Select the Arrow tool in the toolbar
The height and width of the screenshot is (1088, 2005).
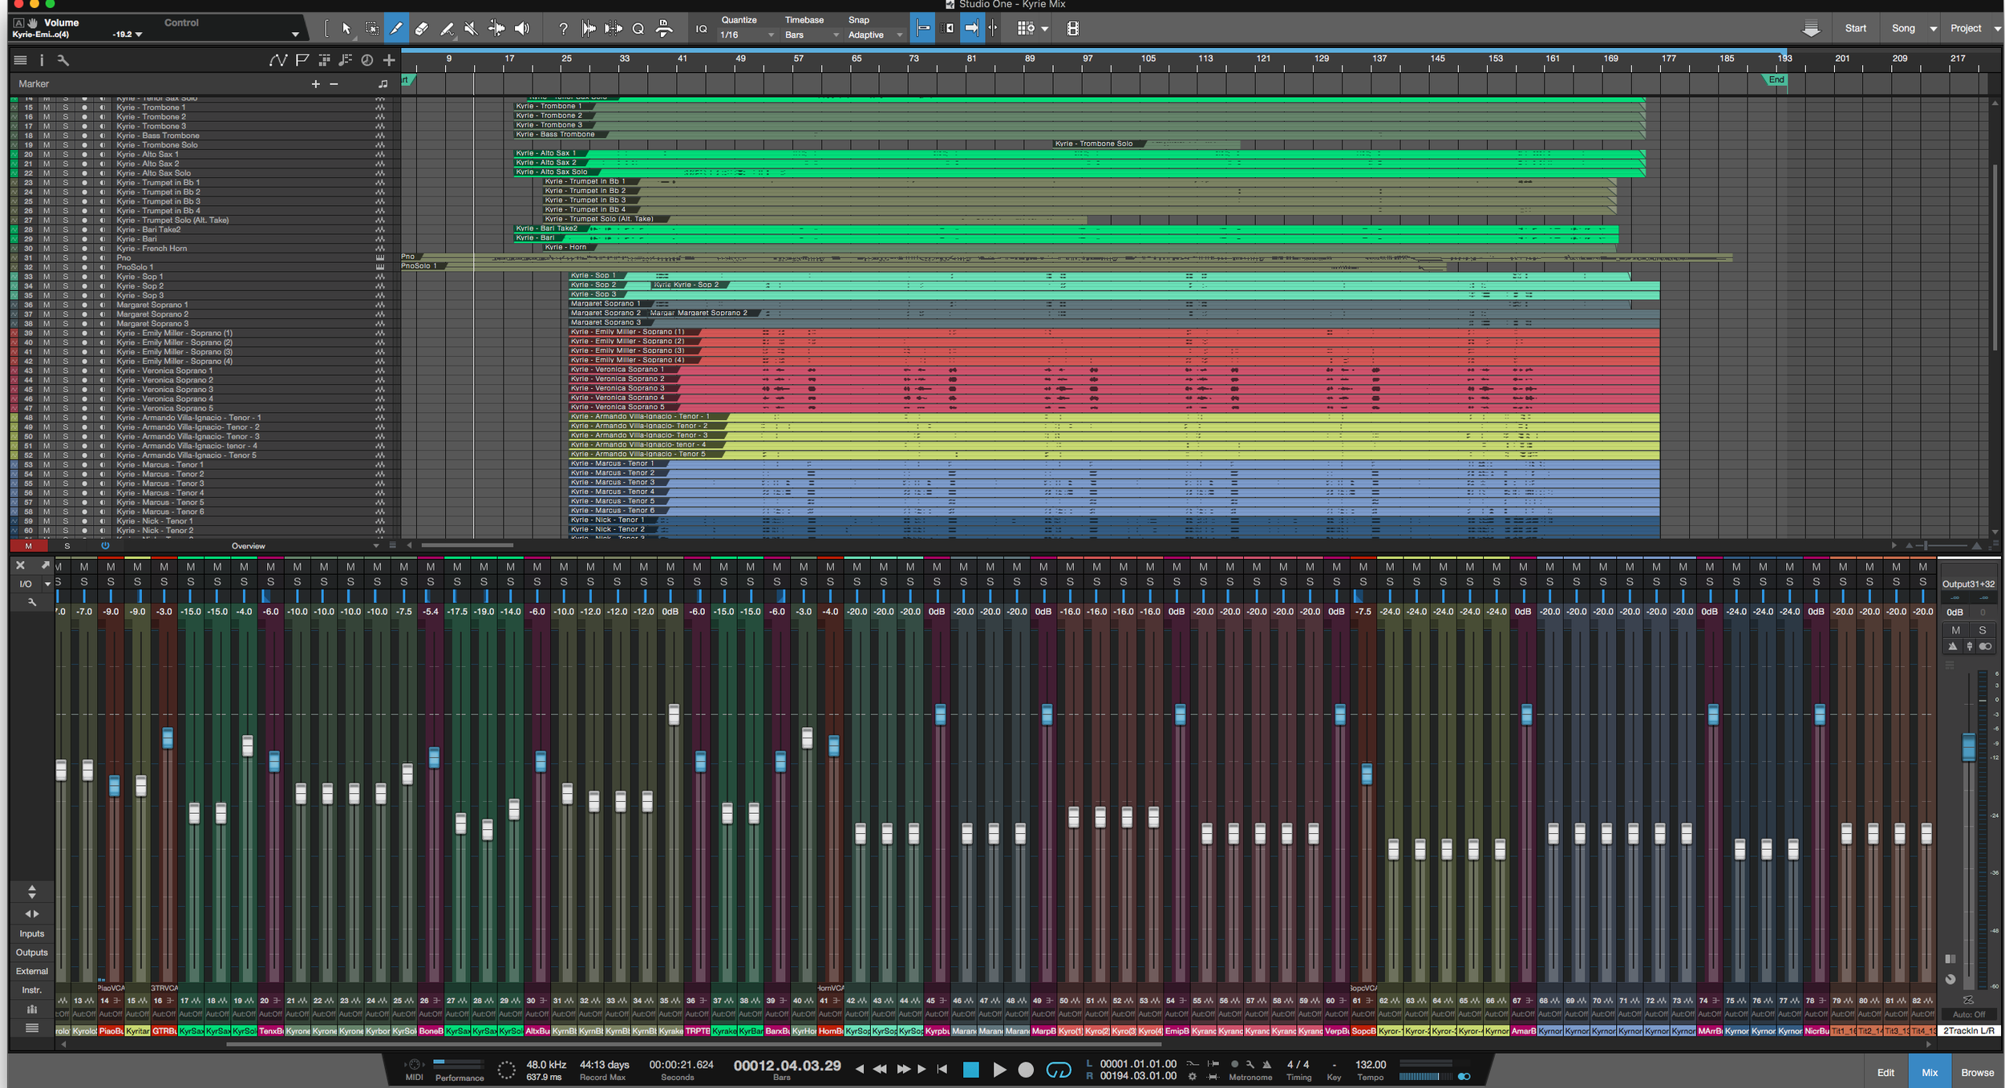click(x=346, y=28)
